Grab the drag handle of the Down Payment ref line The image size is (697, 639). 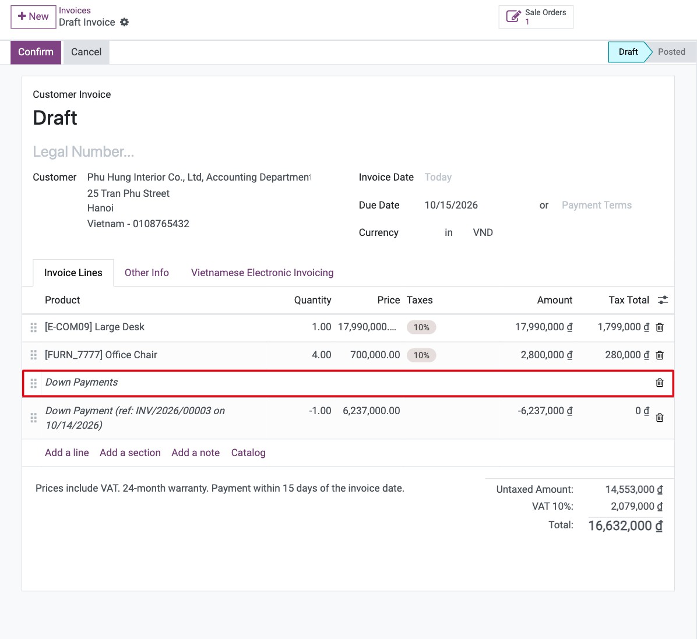tap(33, 418)
